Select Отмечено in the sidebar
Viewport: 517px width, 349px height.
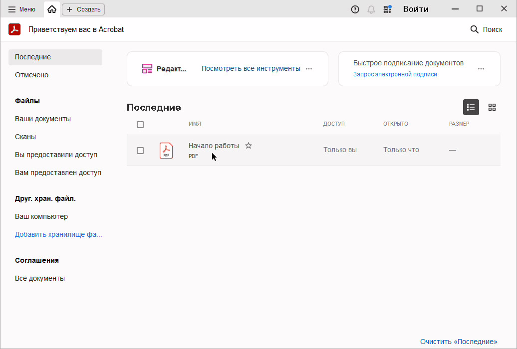31,75
